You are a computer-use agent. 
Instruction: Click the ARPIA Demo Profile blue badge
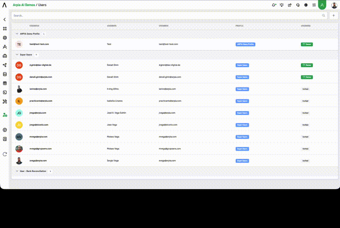pyautogui.click(x=245, y=45)
